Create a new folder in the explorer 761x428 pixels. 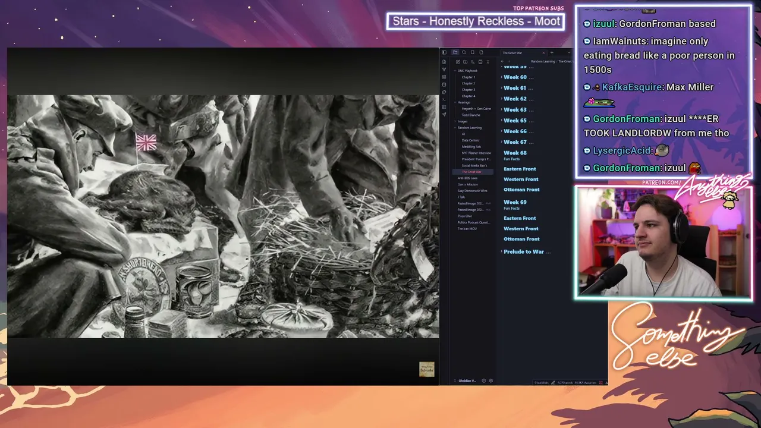click(x=465, y=62)
